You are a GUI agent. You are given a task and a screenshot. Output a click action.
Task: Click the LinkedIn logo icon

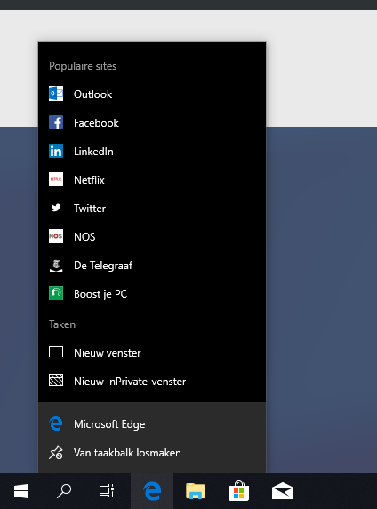[x=56, y=151]
